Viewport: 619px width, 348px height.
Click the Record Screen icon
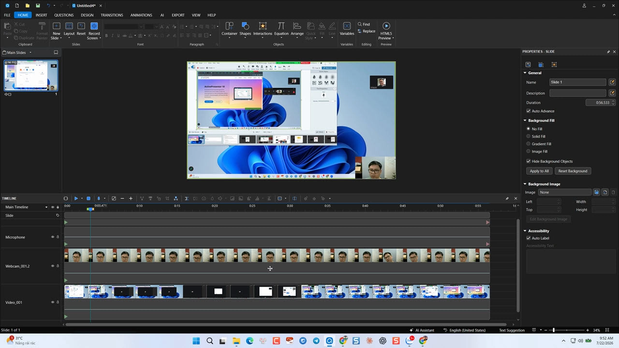pos(94,26)
